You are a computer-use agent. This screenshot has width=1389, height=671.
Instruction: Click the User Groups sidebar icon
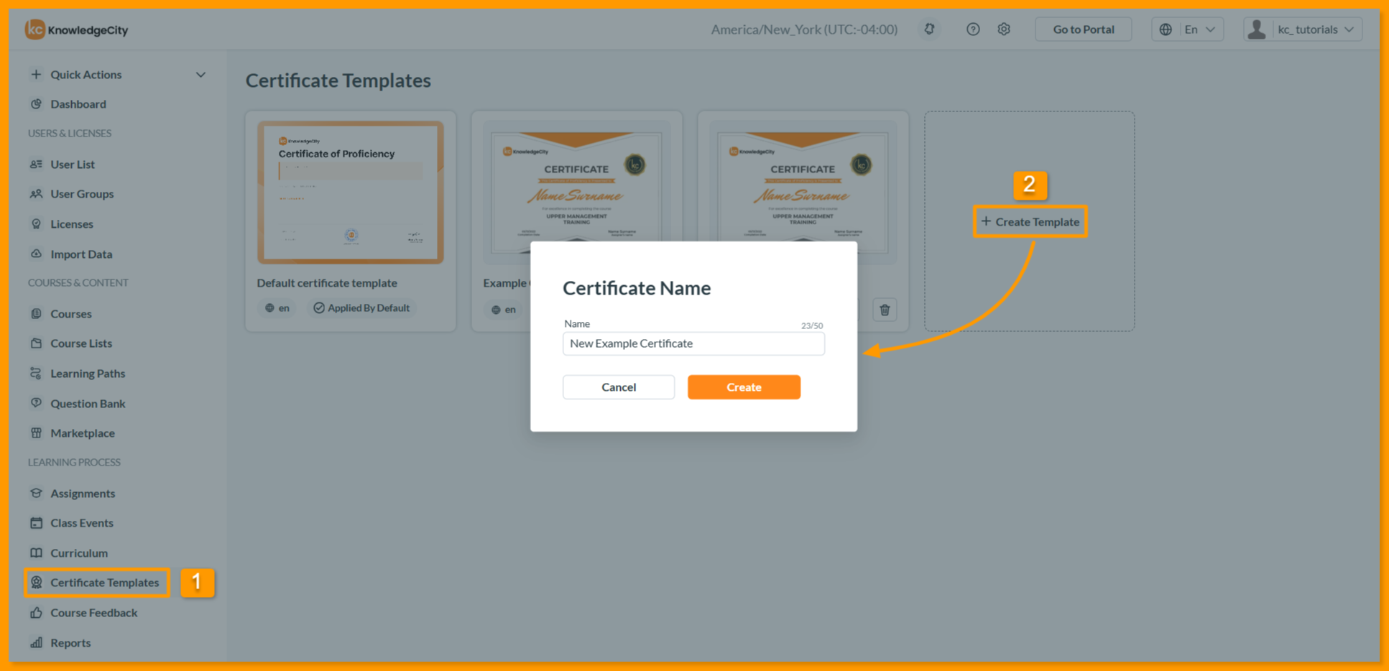pos(36,194)
